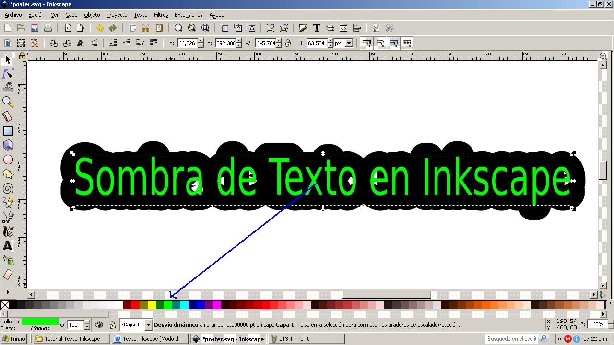Raise selection to top
The height and width of the screenshot is (345, 614).
pos(153,43)
